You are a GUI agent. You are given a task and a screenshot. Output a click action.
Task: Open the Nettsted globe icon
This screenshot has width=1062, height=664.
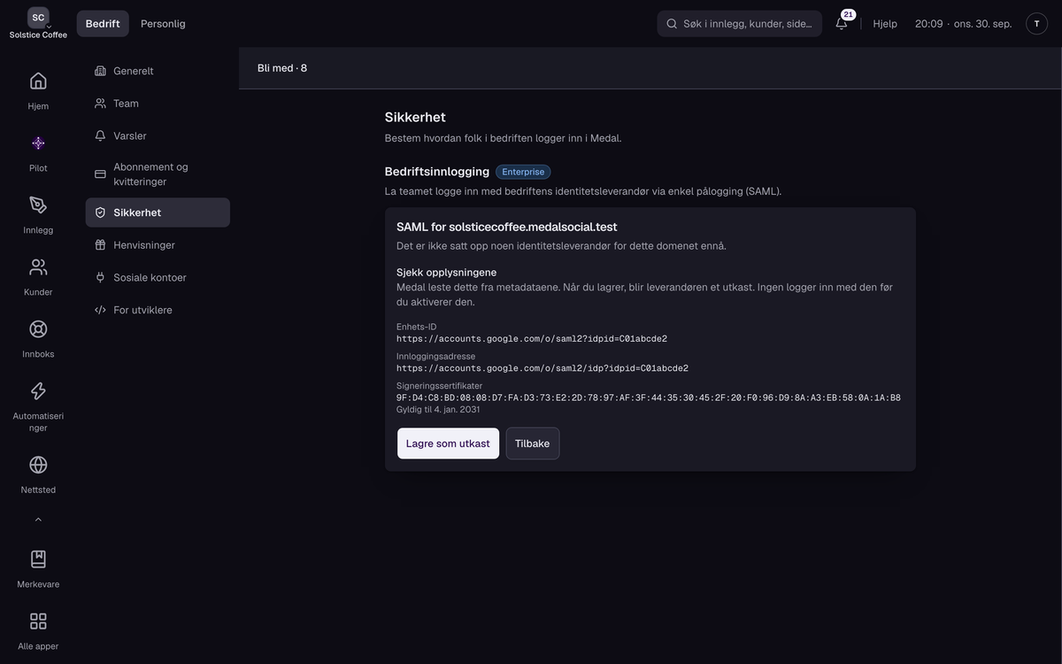[38, 465]
